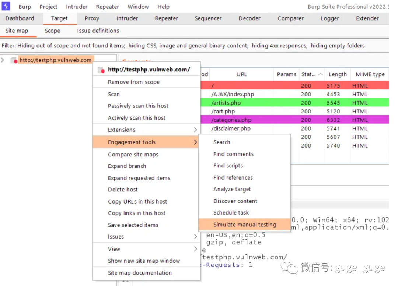Choose Save selected items

[x=146, y=225]
